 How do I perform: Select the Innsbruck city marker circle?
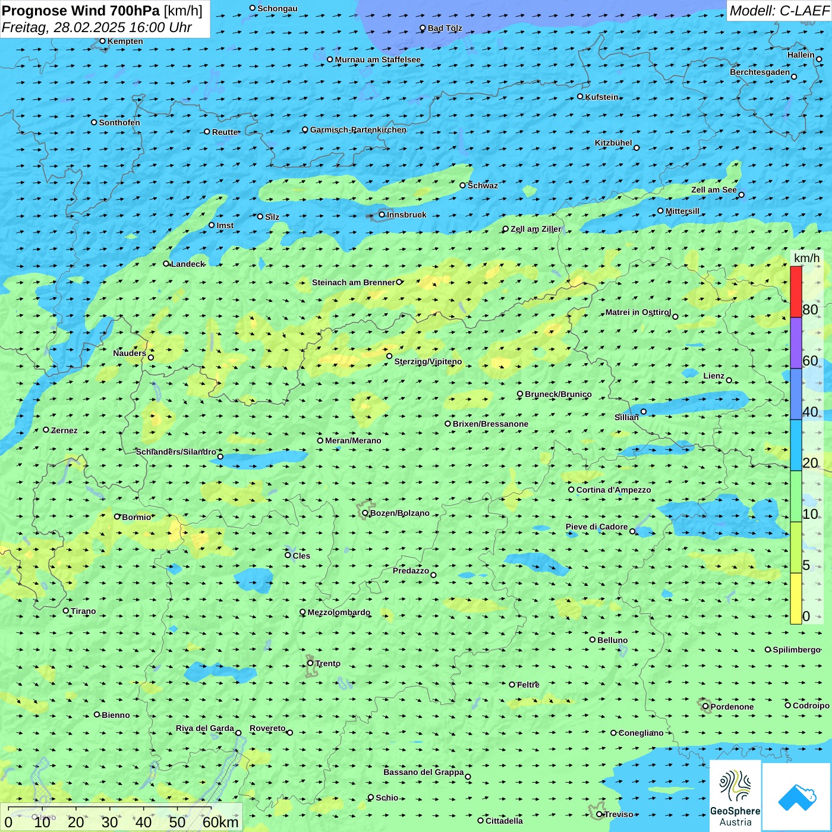tap(382, 215)
